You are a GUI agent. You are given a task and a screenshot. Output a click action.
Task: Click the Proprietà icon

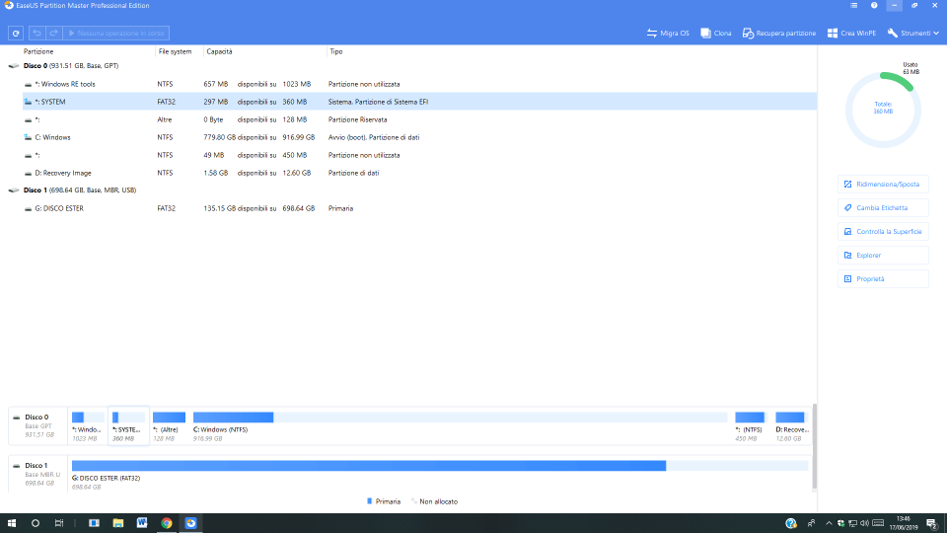847,278
